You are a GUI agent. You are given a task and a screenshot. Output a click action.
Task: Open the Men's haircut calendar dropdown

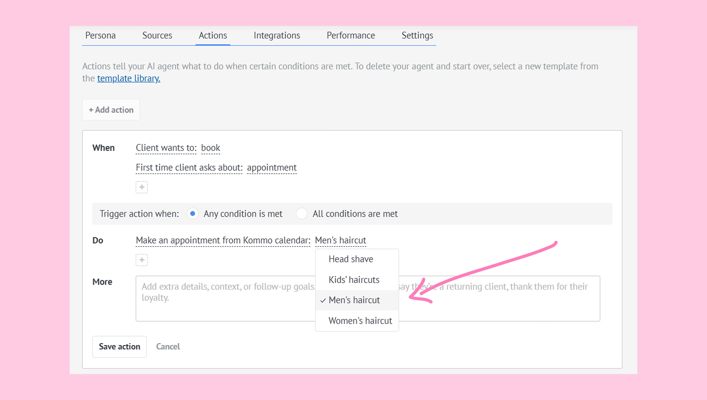340,240
